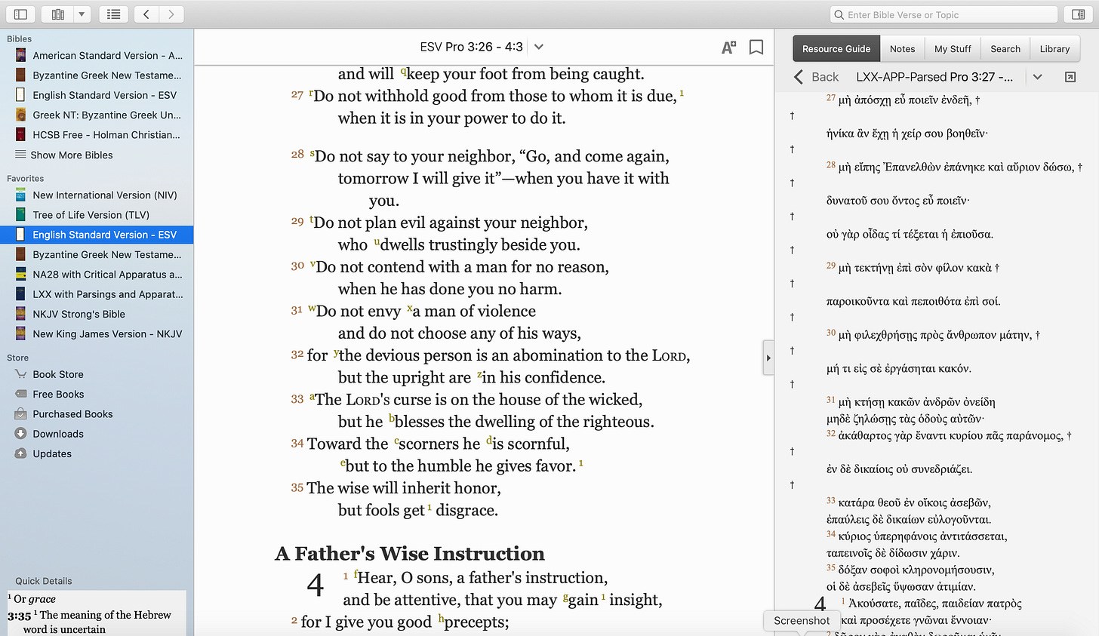Go back using the top toolbar arrow
The height and width of the screenshot is (636, 1099).
pyautogui.click(x=146, y=14)
